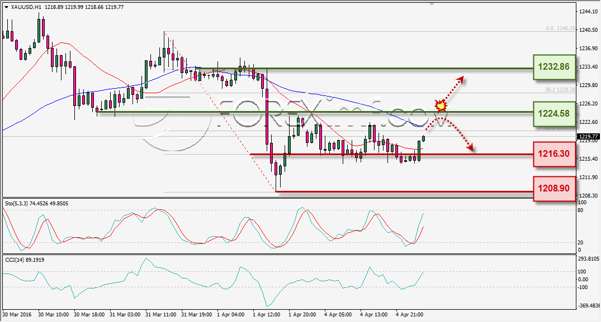
Task: Click the time axis label 1 Apr 20:00
Action: tap(302, 314)
